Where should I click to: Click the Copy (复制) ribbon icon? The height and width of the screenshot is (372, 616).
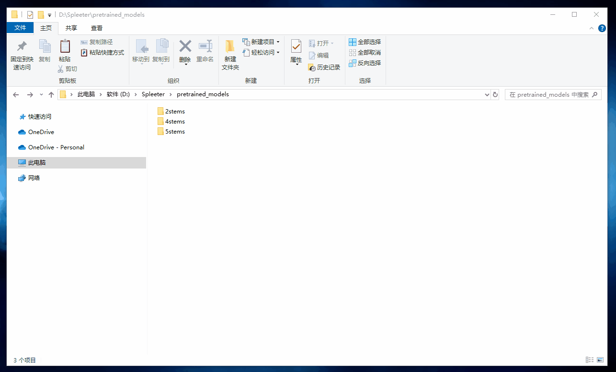pyautogui.click(x=45, y=46)
